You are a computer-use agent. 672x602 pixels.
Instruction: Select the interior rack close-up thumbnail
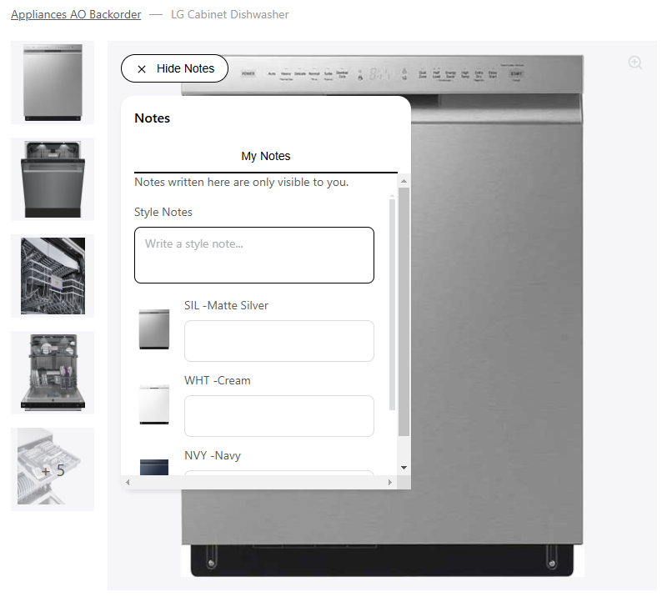click(53, 276)
